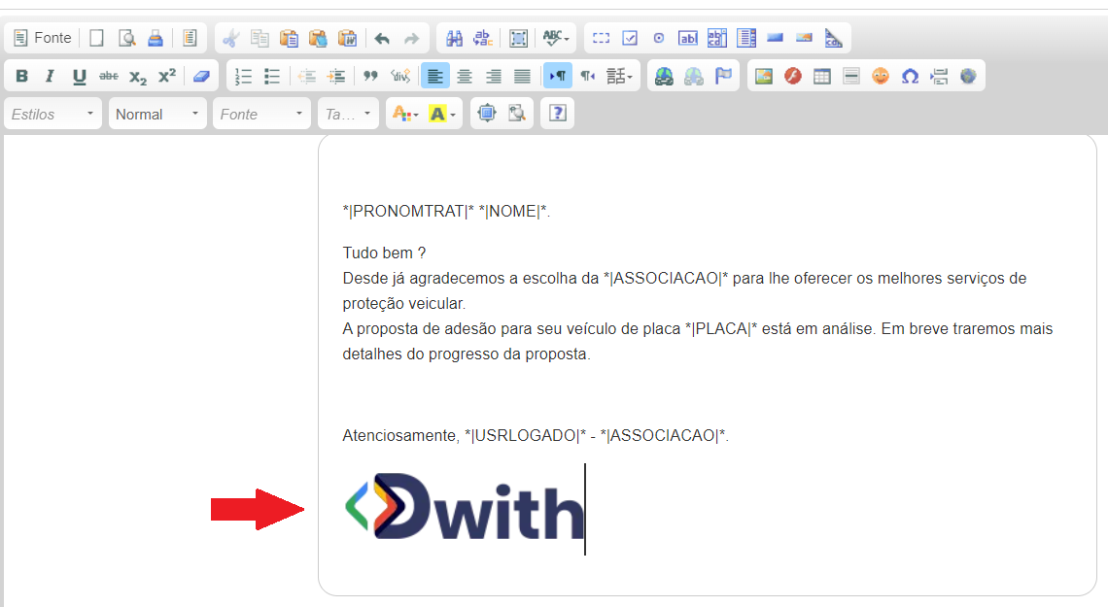This screenshot has width=1108, height=607.
Task: Insert an image button element
Action: 804,38
